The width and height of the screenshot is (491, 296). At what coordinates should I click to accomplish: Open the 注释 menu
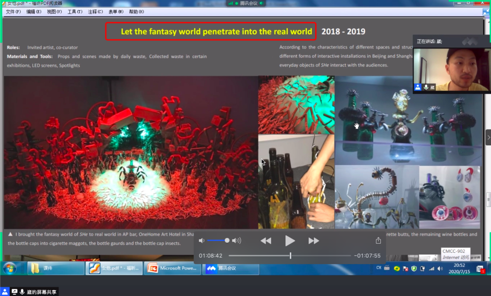(95, 12)
